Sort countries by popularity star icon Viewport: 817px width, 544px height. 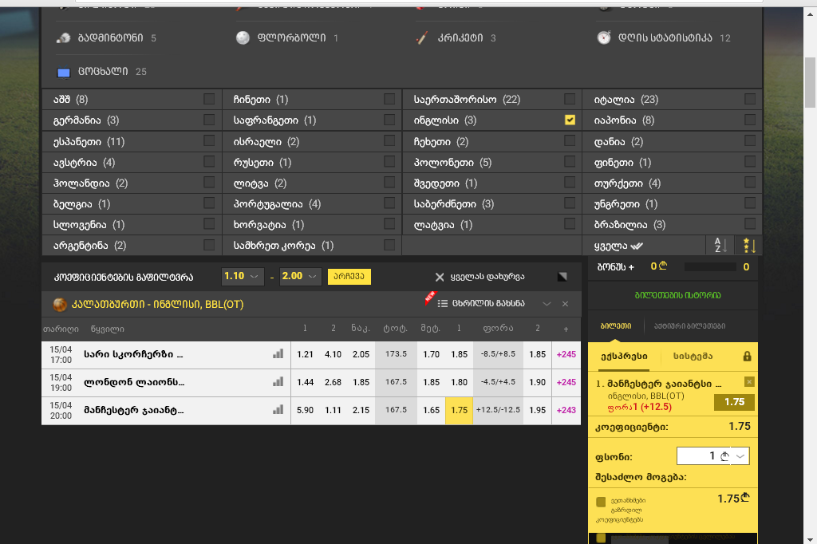749,246
